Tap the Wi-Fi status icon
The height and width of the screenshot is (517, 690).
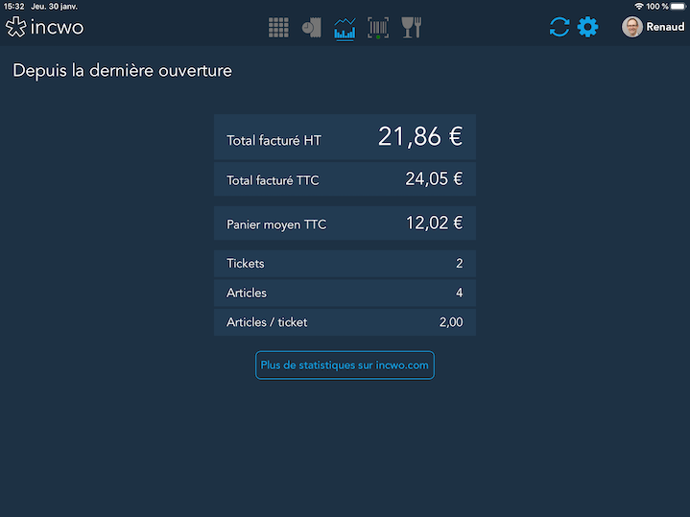coord(639,6)
